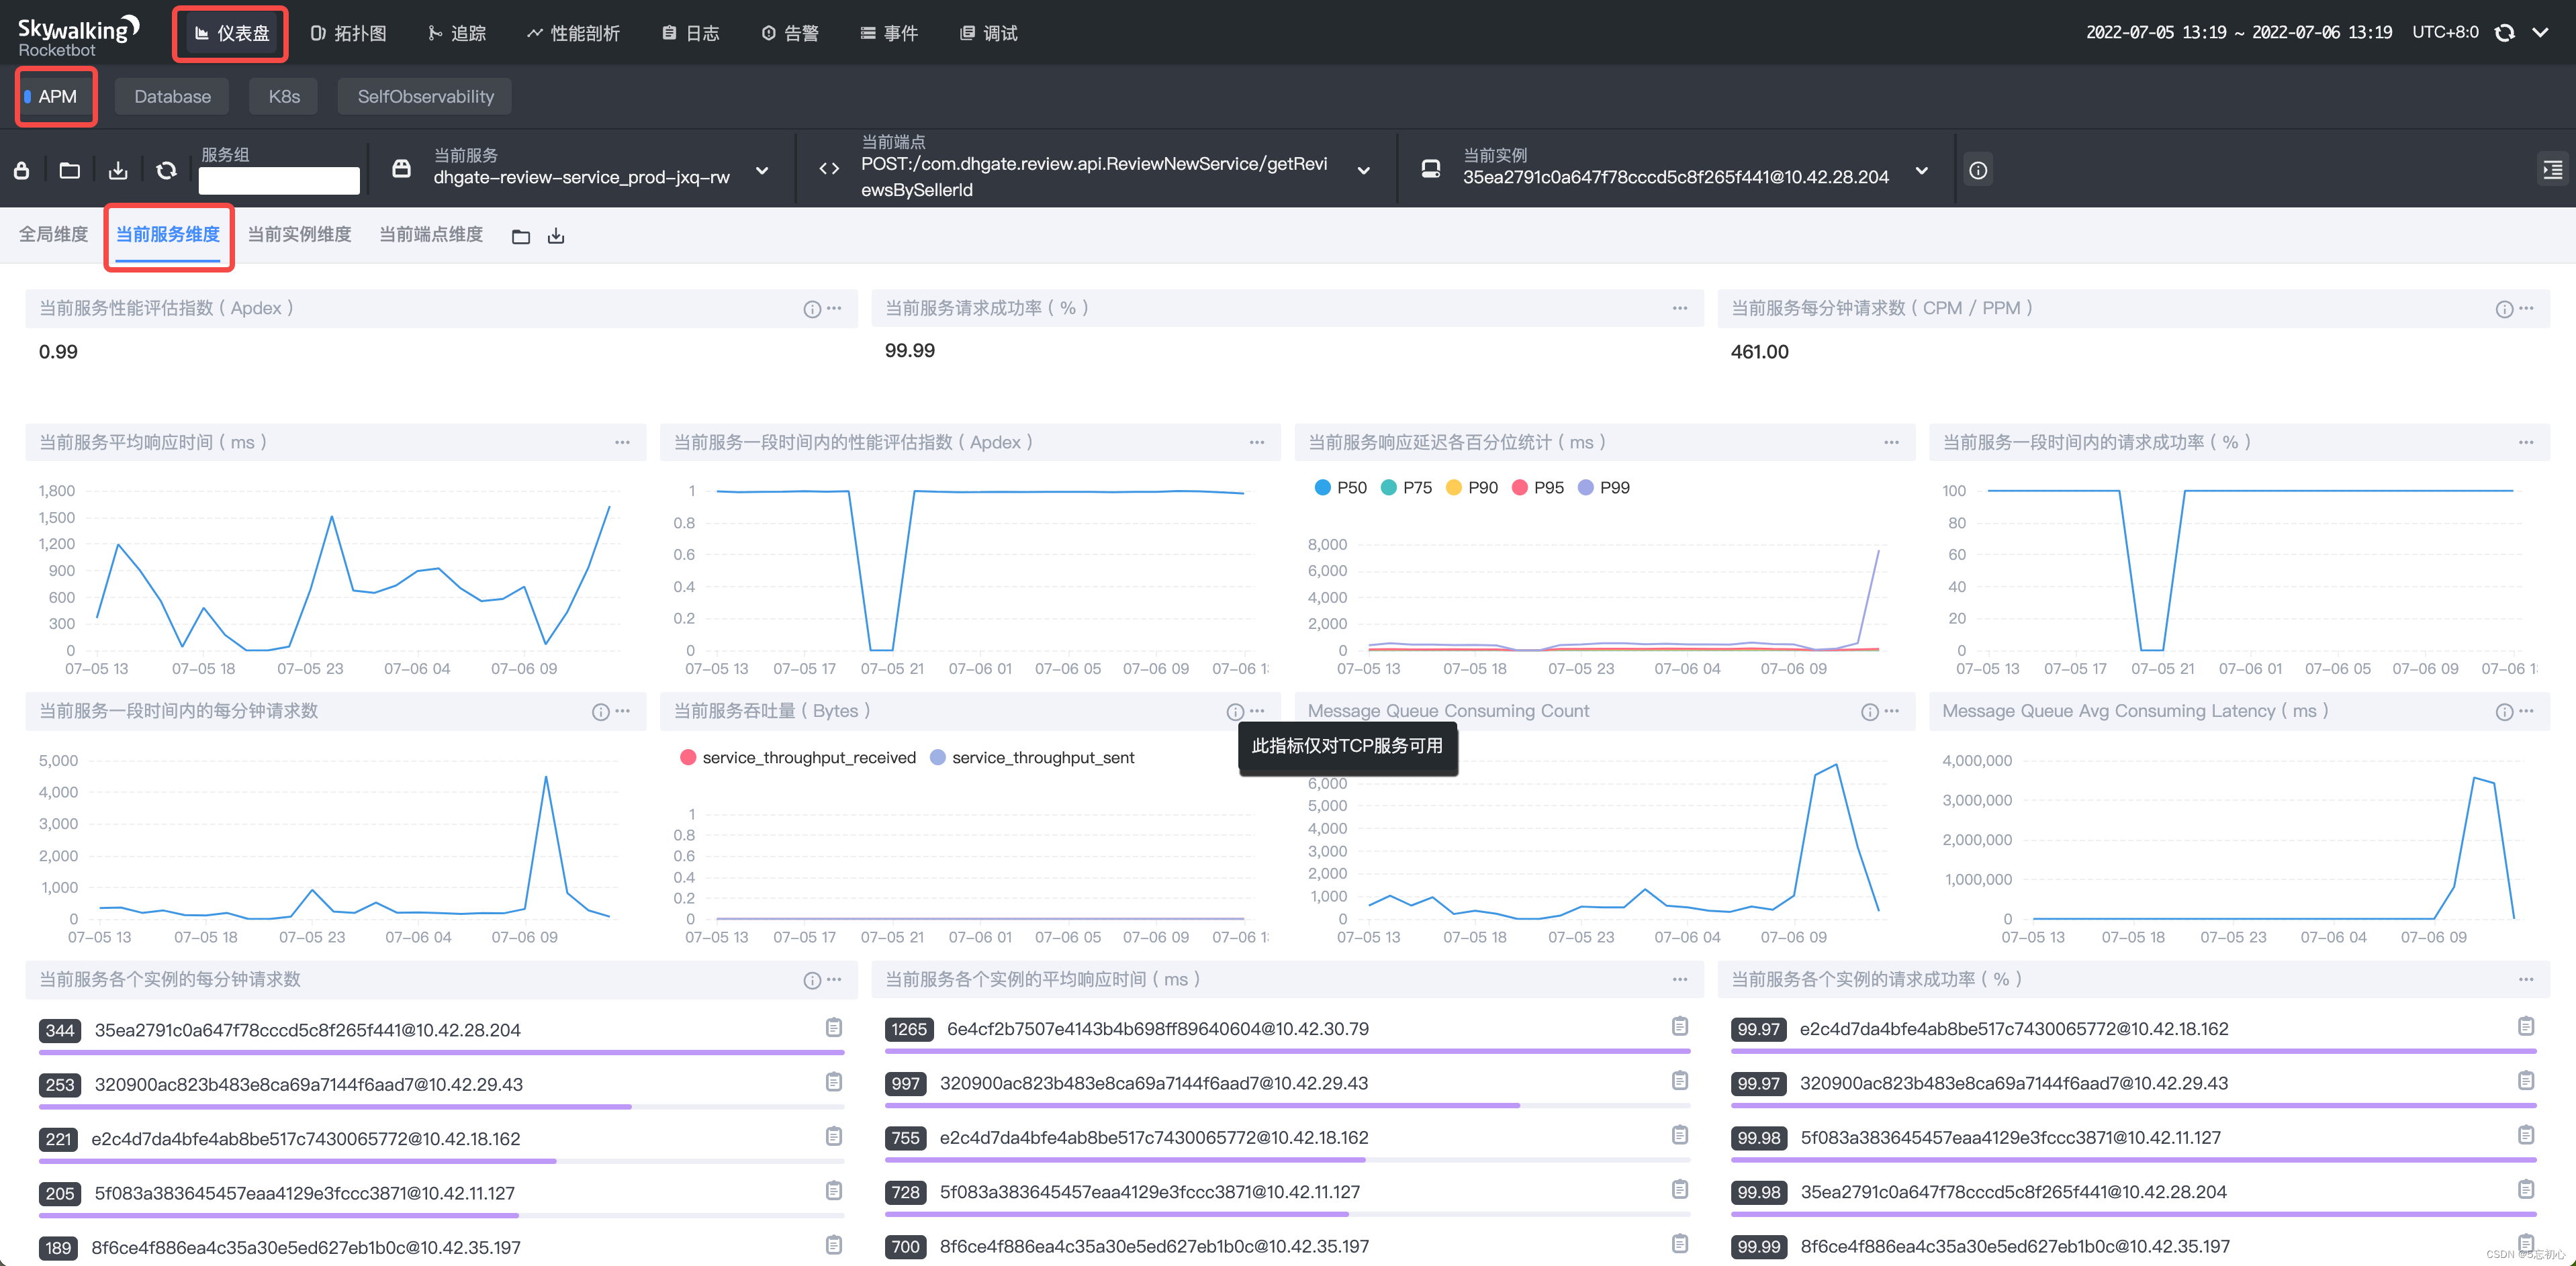The width and height of the screenshot is (2576, 1266).
Task: Click the lock icon in the dashboard toolbar
Action: (x=21, y=171)
